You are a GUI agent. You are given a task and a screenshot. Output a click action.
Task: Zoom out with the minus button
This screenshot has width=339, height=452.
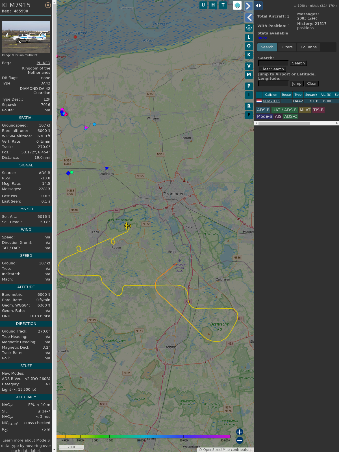coord(240,440)
